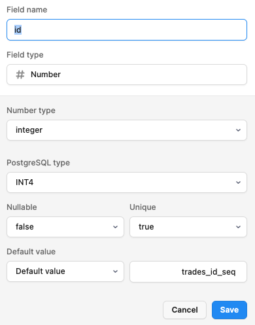Click the PostgreSQL type label
Viewport: 255px width, 325px height.
39,163
